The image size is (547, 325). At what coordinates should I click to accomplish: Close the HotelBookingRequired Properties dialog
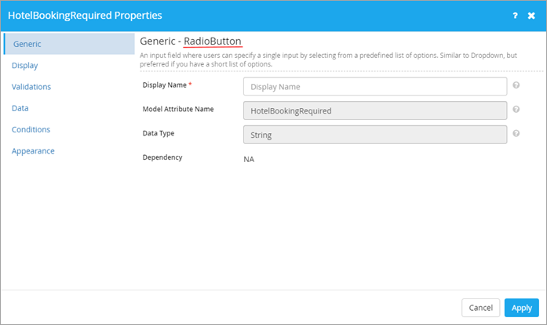click(531, 16)
